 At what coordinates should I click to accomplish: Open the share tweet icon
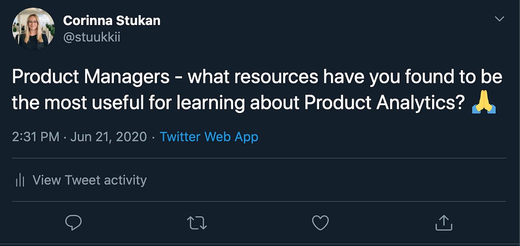coord(444,222)
